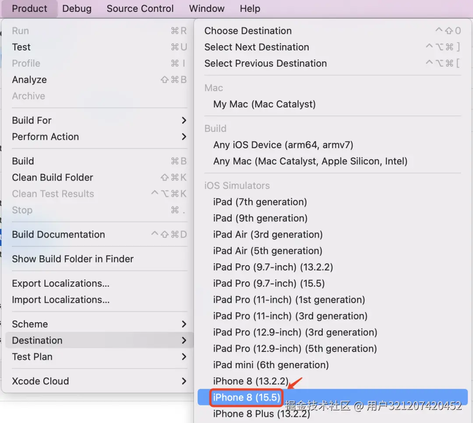This screenshot has width=473, height=423.
Task: Select iPad Air (3rd generation)
Action: [x=332, y=235]
